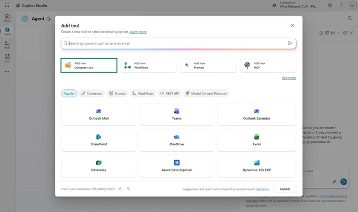The height and width of the screenshot is (212, 358).
Task: Choose the OneDrive connector
Action: (177, 140)
